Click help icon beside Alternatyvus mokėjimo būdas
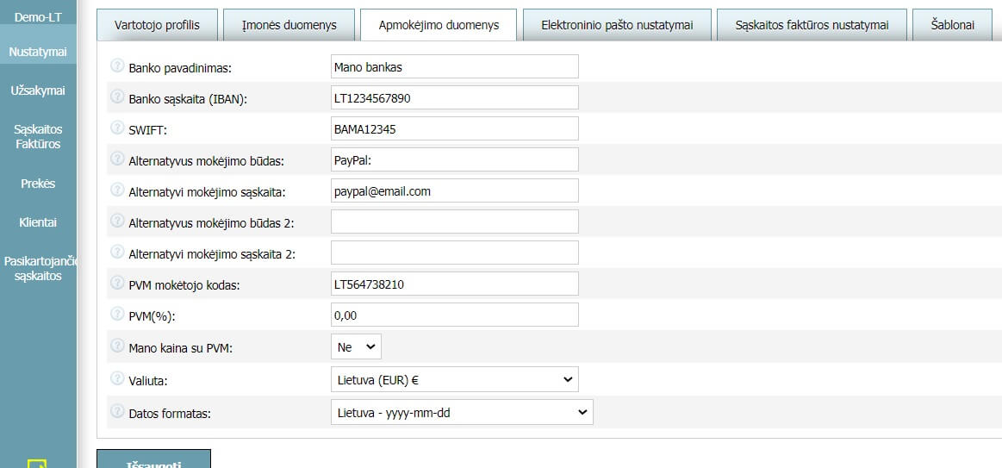1002x468 pixels. coord(117,159)
